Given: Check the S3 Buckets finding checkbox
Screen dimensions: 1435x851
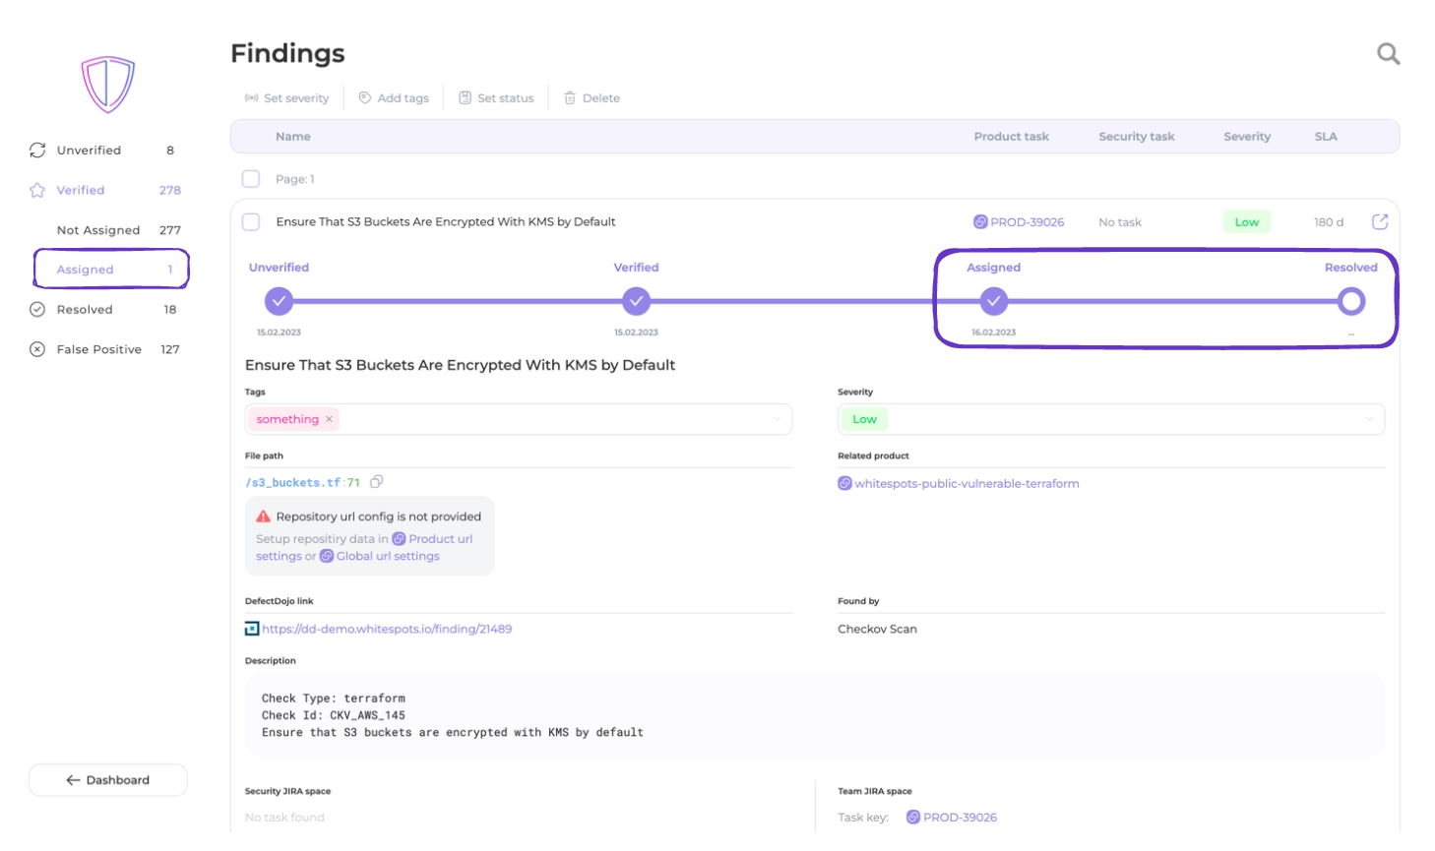Looking at the screenshot, I should 251,222.
